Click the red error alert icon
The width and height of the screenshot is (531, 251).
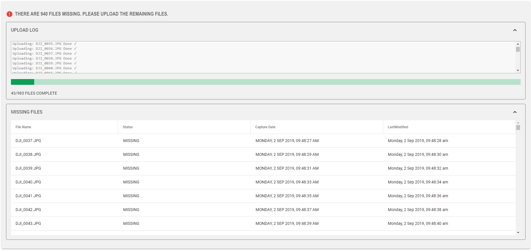pyautogui.click(x=10, y=14)
